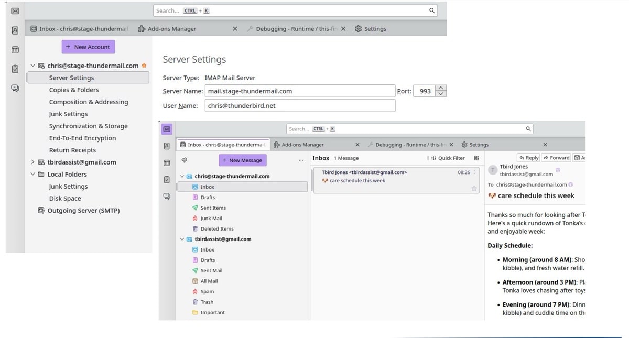Toggle the Quick Filter bar
This screenshot has width=629, height=338.
[x=448, y=158]
